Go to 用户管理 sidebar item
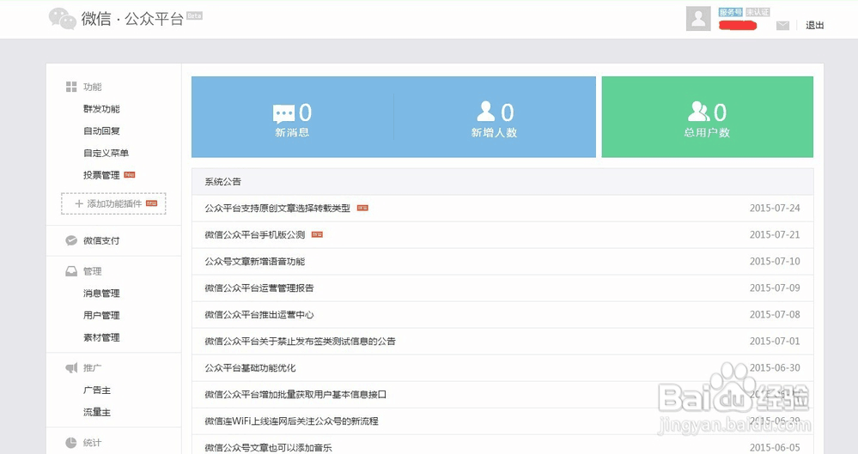 (x=101, y=315)
